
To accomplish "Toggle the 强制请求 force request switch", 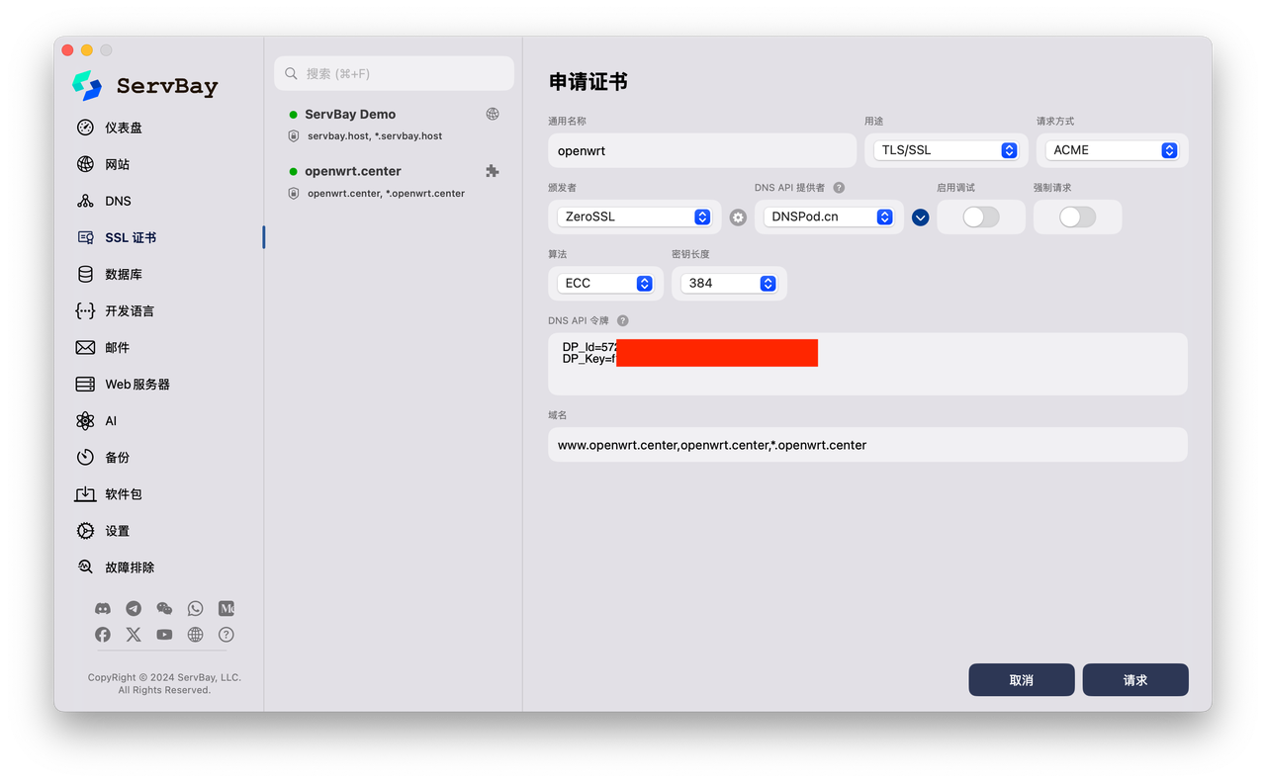I will tap(1077, 217).
